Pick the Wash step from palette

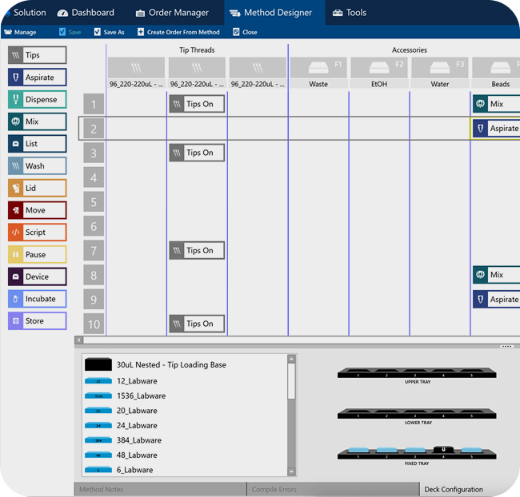click(x=37, y=166)
